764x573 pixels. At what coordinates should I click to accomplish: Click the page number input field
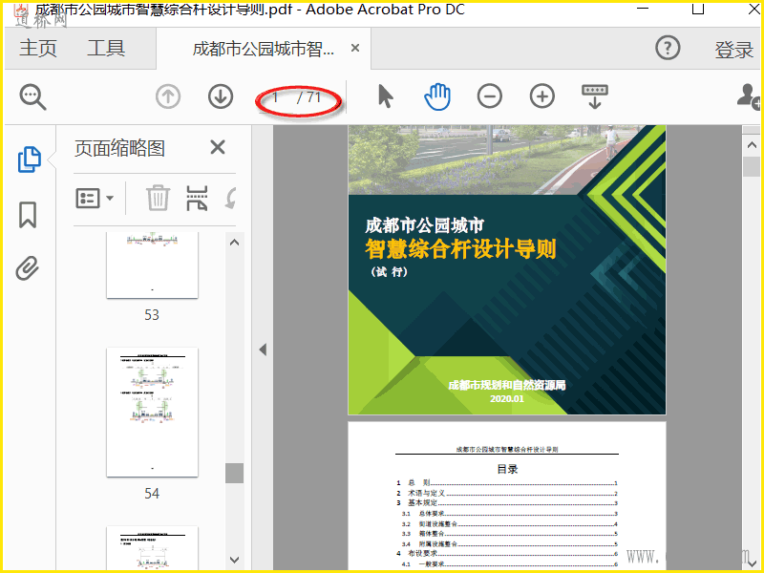pos(276,97)
